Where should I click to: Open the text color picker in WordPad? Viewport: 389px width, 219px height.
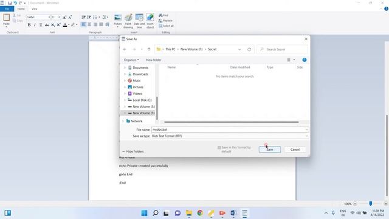pos(69,25)
